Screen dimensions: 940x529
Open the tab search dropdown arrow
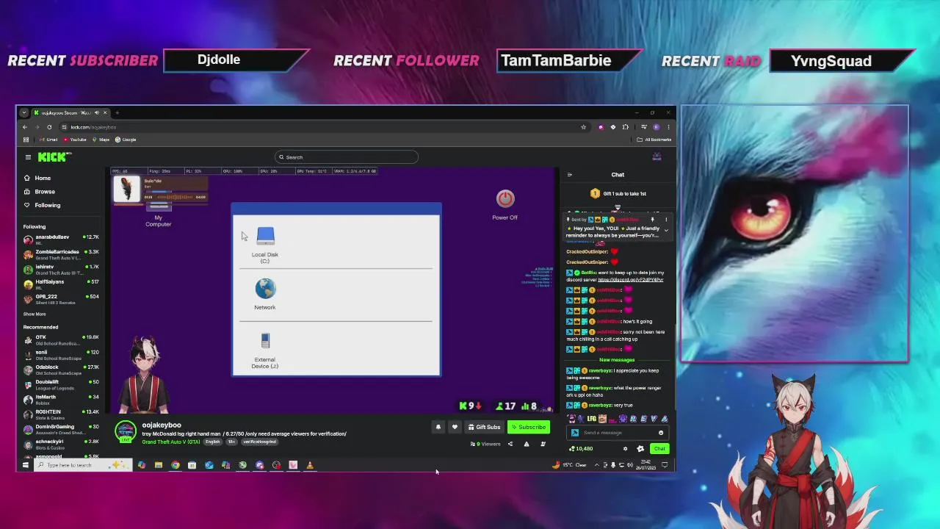(x=24, y=113)
